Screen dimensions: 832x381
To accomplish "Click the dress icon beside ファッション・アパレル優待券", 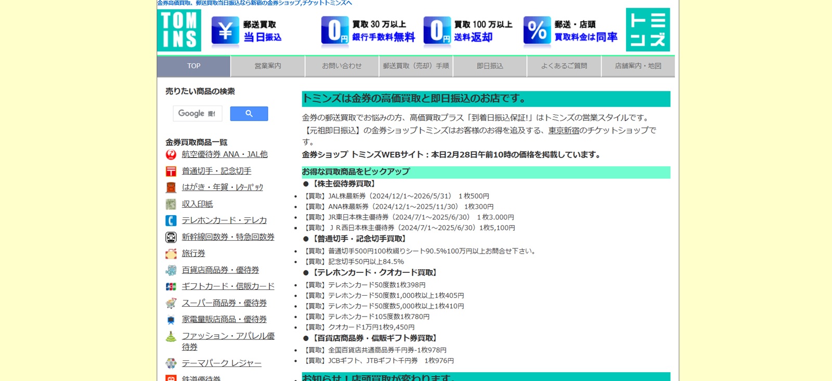I will [171, 336].
